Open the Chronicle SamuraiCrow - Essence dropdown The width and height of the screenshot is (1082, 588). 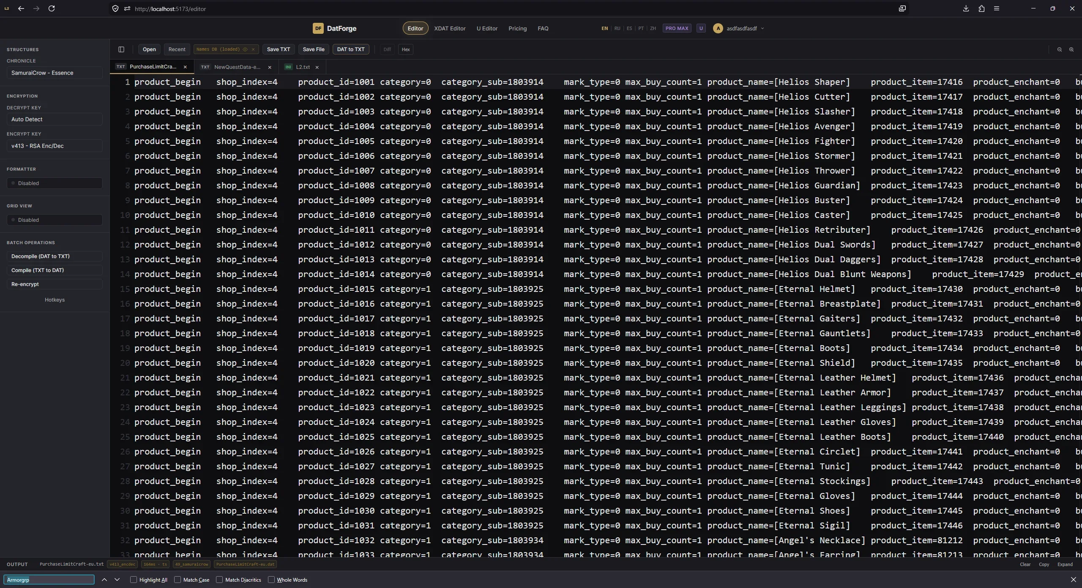tap(55, 73)
